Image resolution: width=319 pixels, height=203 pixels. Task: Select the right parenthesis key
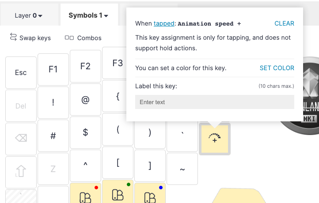click(150, 135)
